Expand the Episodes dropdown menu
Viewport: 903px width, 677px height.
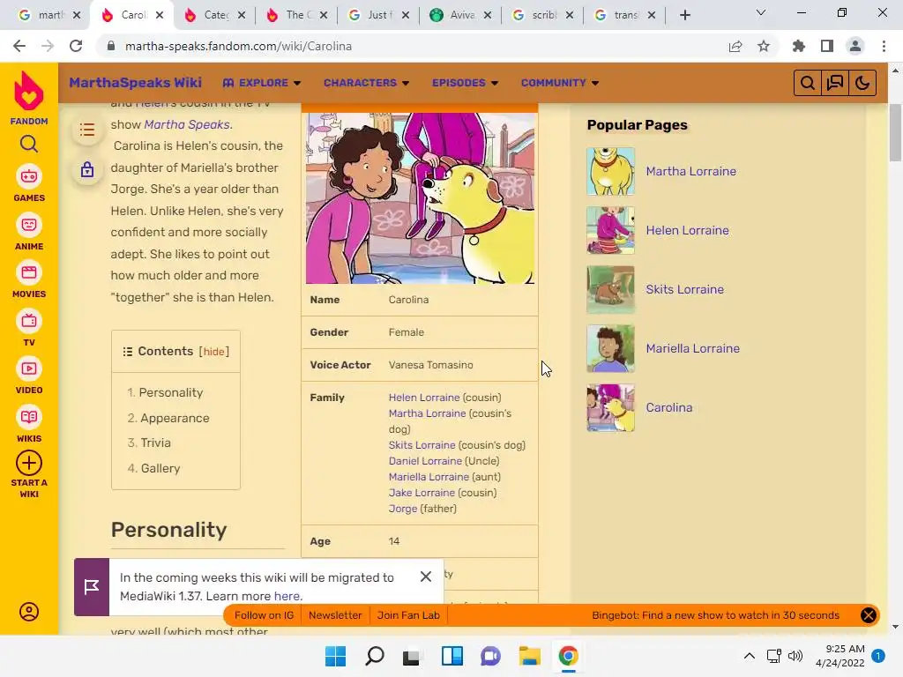(x=466, y=83)
